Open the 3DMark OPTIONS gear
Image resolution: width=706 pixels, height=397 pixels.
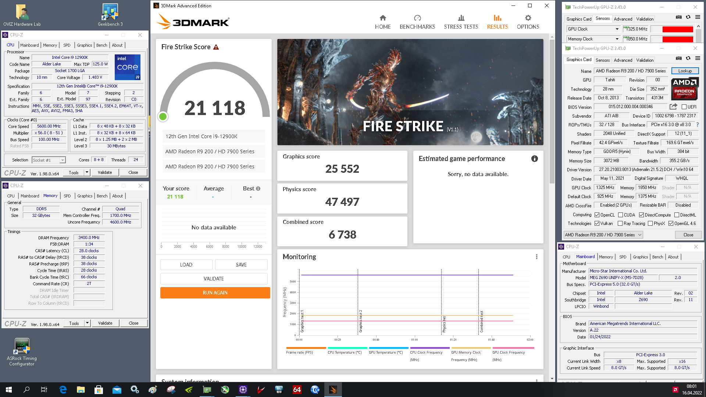(x=528, y=22)
